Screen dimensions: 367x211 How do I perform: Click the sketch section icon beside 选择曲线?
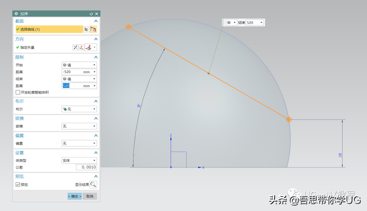[86, 29]
